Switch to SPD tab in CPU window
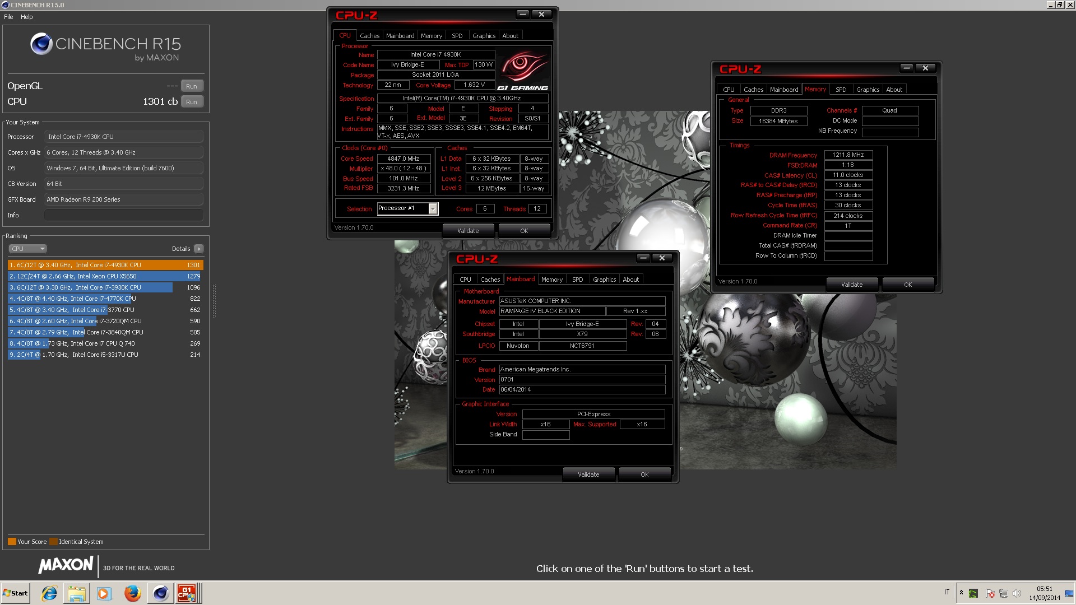 457,36
